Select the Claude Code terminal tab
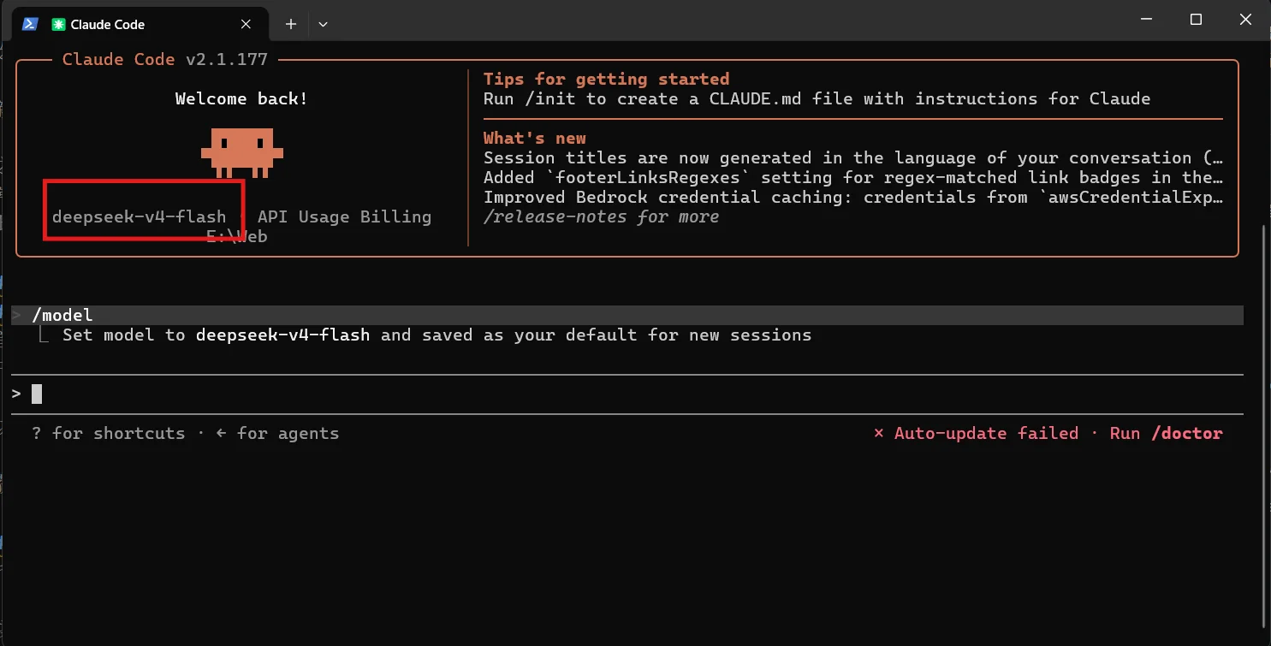 pos(141,24)
